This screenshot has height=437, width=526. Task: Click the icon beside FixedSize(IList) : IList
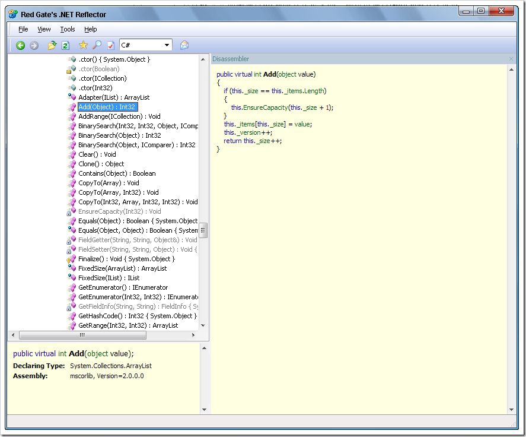click(x=72, y=278)
